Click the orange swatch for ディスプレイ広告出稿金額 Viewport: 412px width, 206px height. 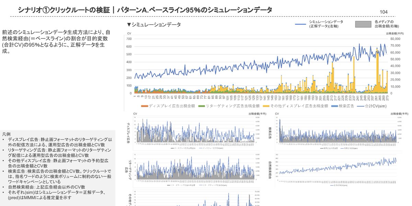tap(144, 106)
